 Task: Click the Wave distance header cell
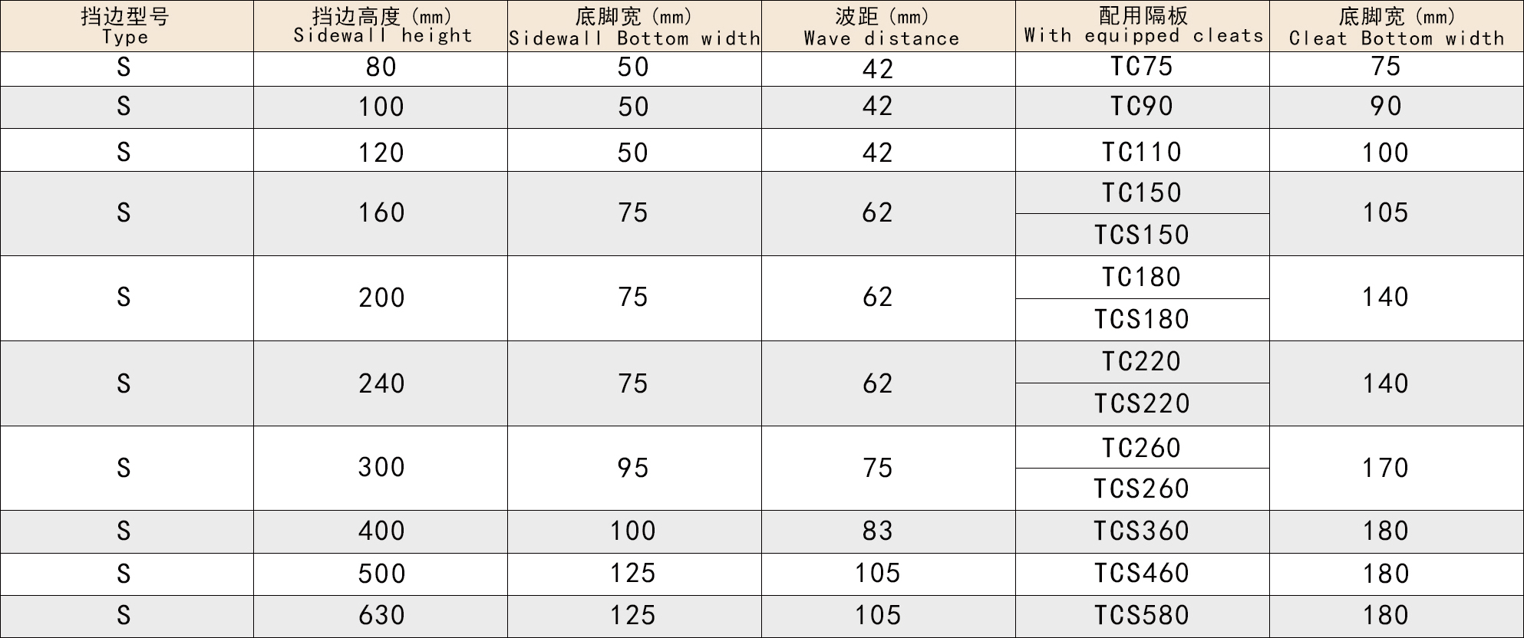pyautogui.click(x=881, y=26)
